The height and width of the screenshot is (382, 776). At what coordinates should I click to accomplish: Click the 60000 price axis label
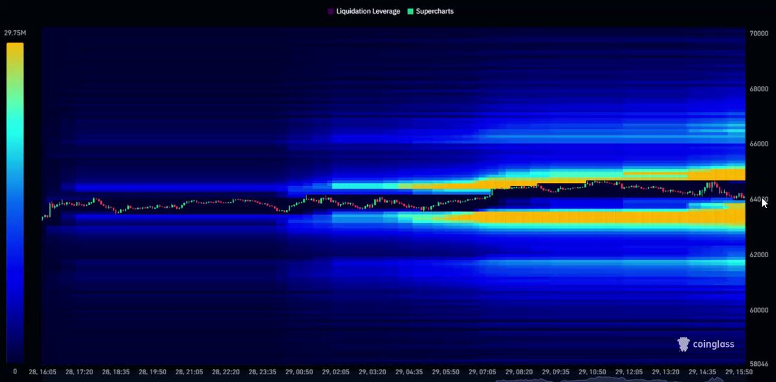[759, 310]
